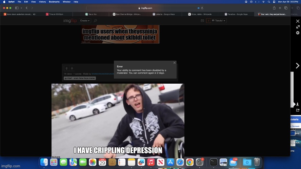Reload the imgflip page
Screen dimensions: 301x169
[202, 8]
